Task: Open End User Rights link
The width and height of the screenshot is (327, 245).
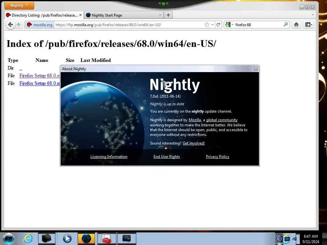Action: tap(167, 157)
